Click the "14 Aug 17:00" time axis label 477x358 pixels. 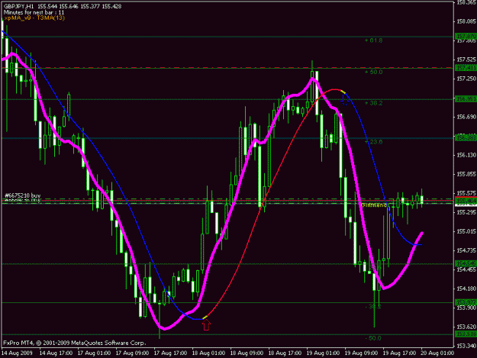point(56,353)
